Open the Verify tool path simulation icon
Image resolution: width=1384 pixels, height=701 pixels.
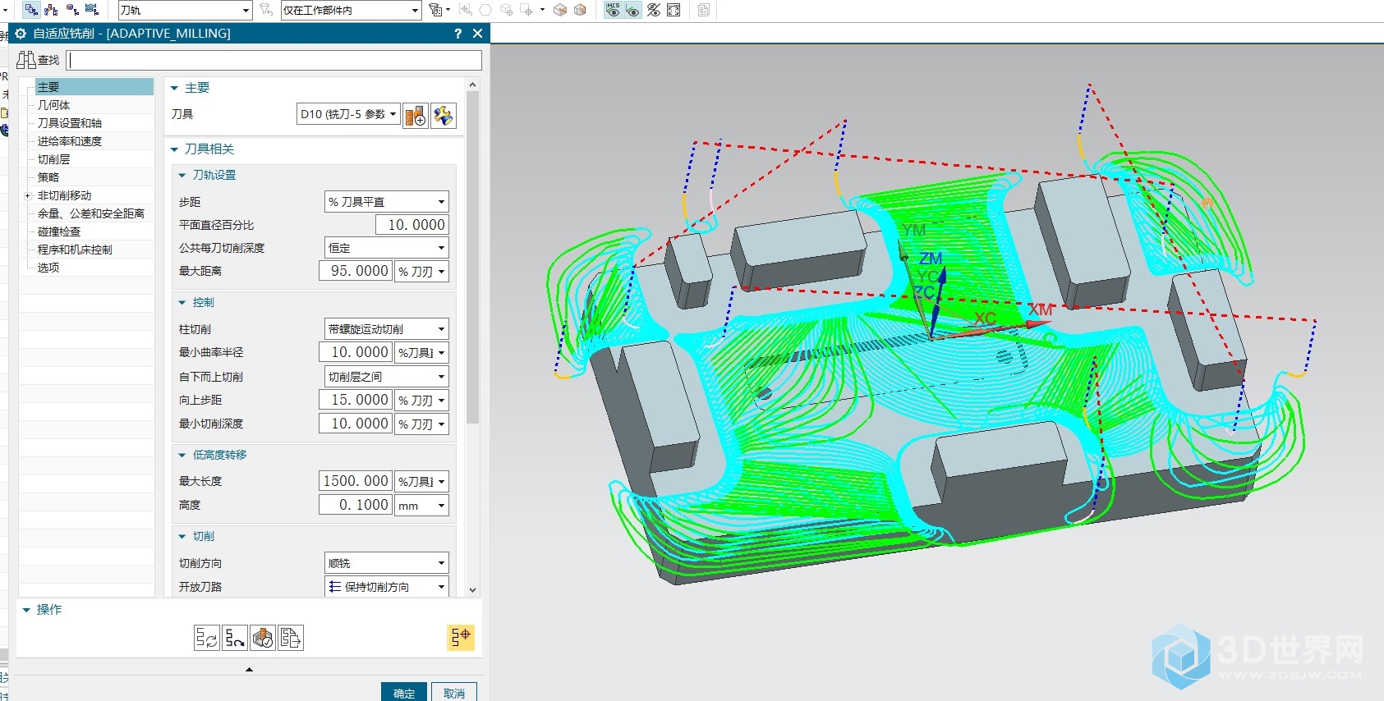coord(263,638)
